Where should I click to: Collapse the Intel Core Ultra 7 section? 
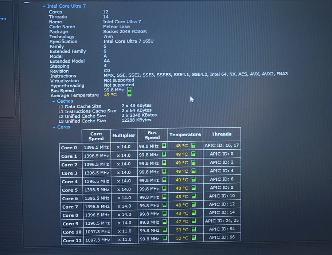point(44,6)
